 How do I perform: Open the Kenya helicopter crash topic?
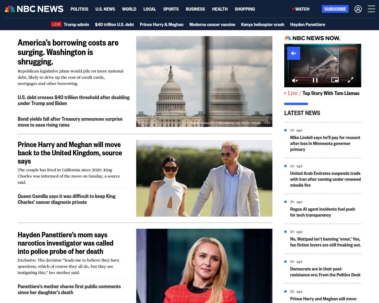263,25
